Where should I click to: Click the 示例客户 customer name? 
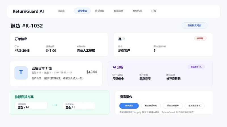click(124, 51)
